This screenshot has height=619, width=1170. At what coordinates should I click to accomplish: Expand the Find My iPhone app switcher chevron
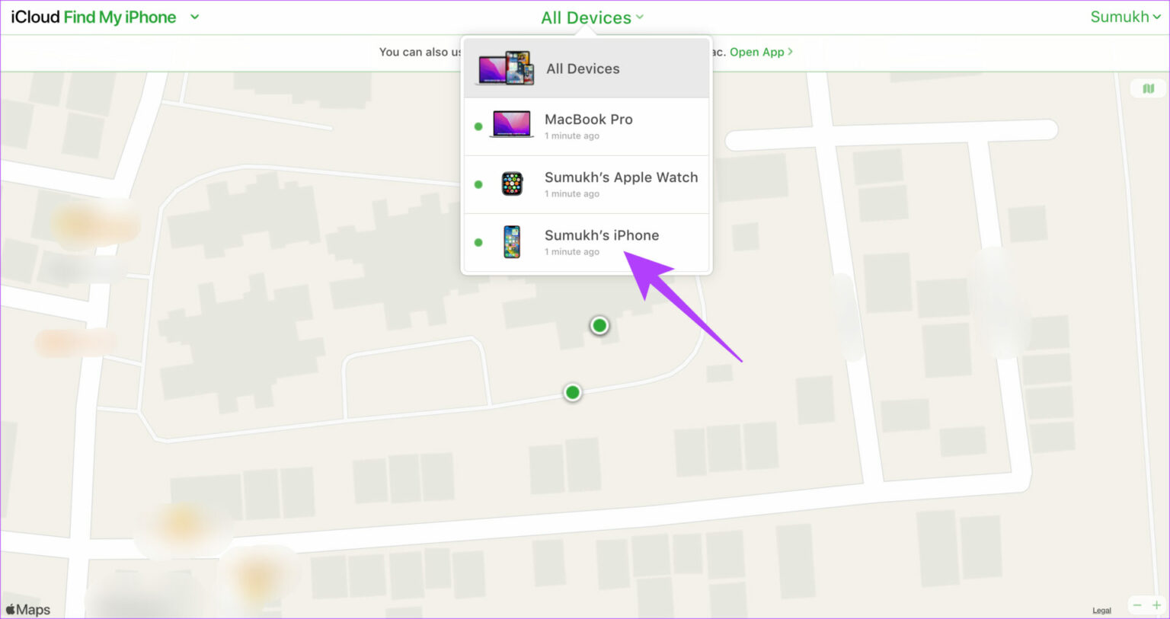[196, 16]
